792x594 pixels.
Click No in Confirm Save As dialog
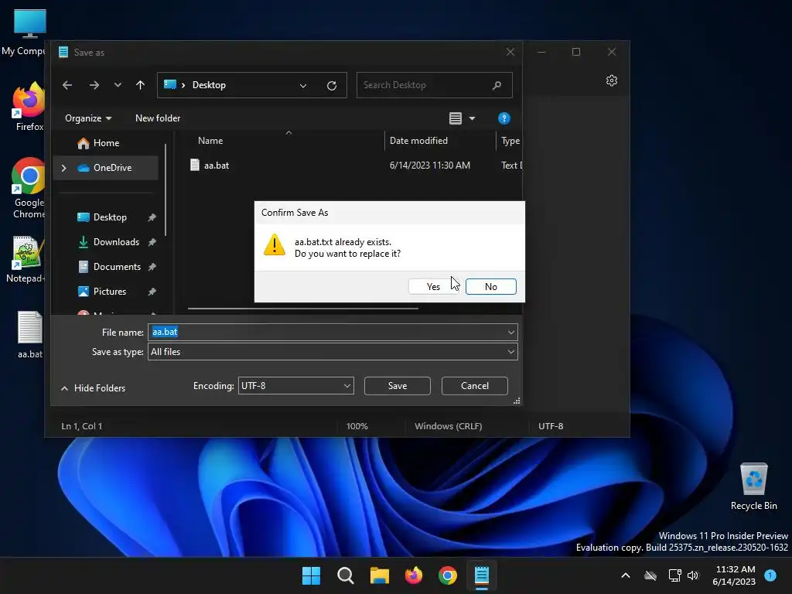pos(490,286)
